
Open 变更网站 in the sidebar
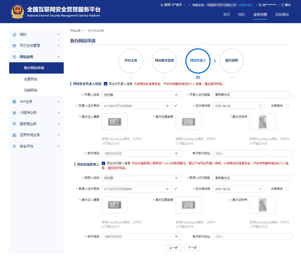tap(31, 79)
